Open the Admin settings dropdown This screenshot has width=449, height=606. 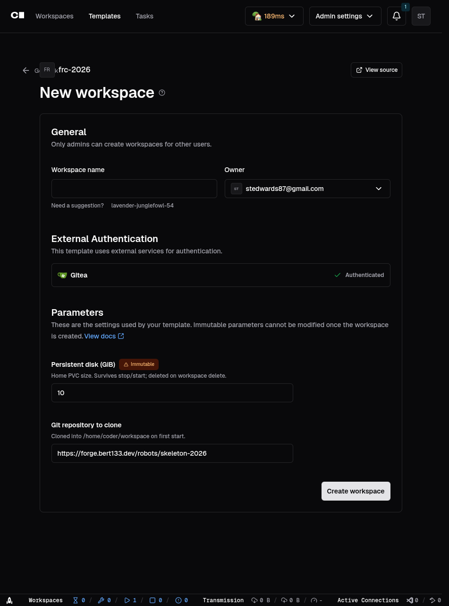[345, 16]
